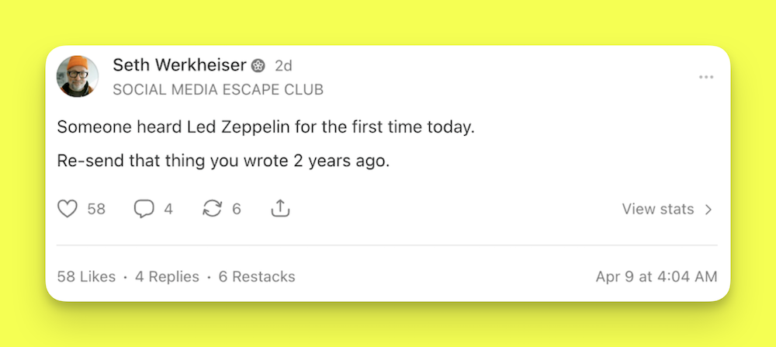See the 6 Restacks list
Image resolution: width=776 pixels, height=347 pixels.
click(x=257, y=276)
